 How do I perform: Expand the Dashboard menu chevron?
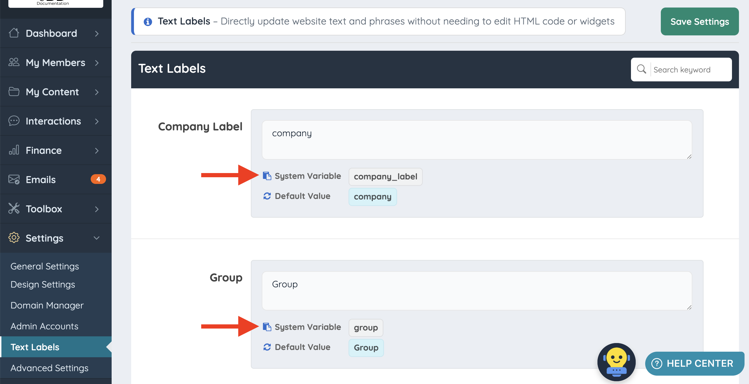click(97, 33)
